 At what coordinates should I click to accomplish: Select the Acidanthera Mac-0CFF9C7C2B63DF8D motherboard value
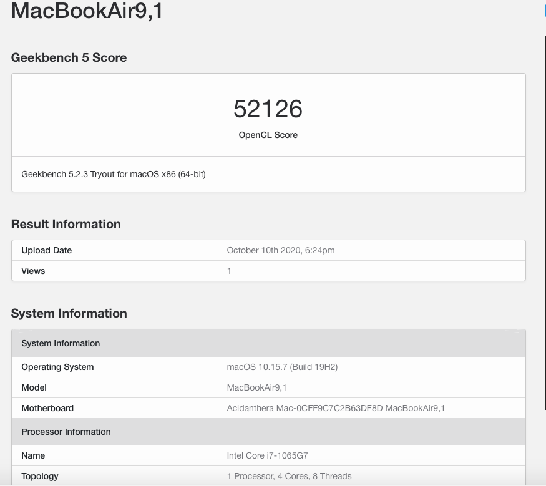(336, 408)
